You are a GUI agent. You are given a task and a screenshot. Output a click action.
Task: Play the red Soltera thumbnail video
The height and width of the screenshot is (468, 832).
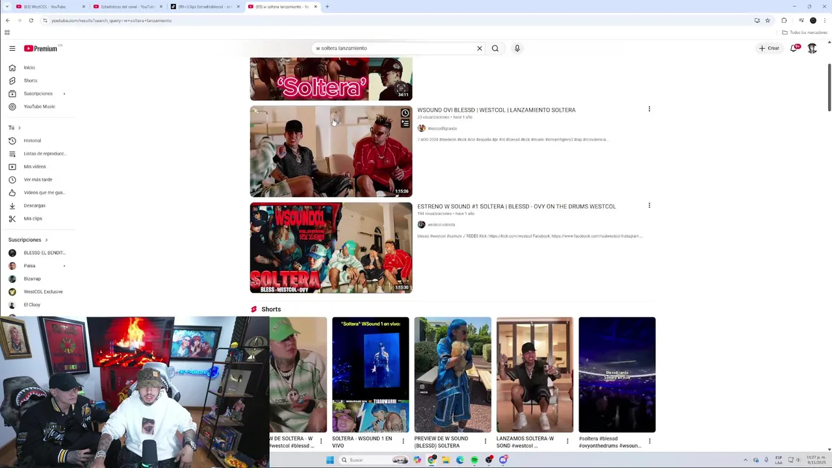pyautogui.click(x=331, y=79)
